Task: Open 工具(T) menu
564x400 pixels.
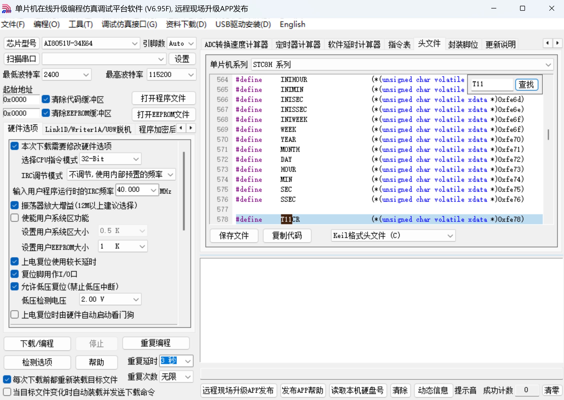Action: (81, 24)
